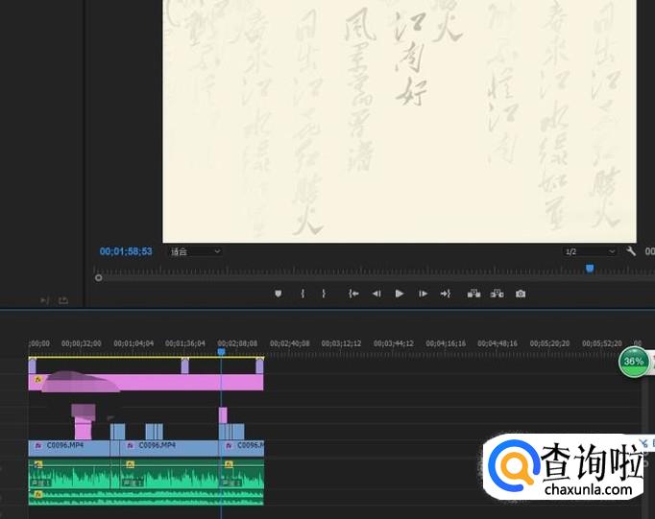655x519 pixels.
Task: Click the 00;00;32;00 mark on the timeline ruler
Action: pos(82,343)
